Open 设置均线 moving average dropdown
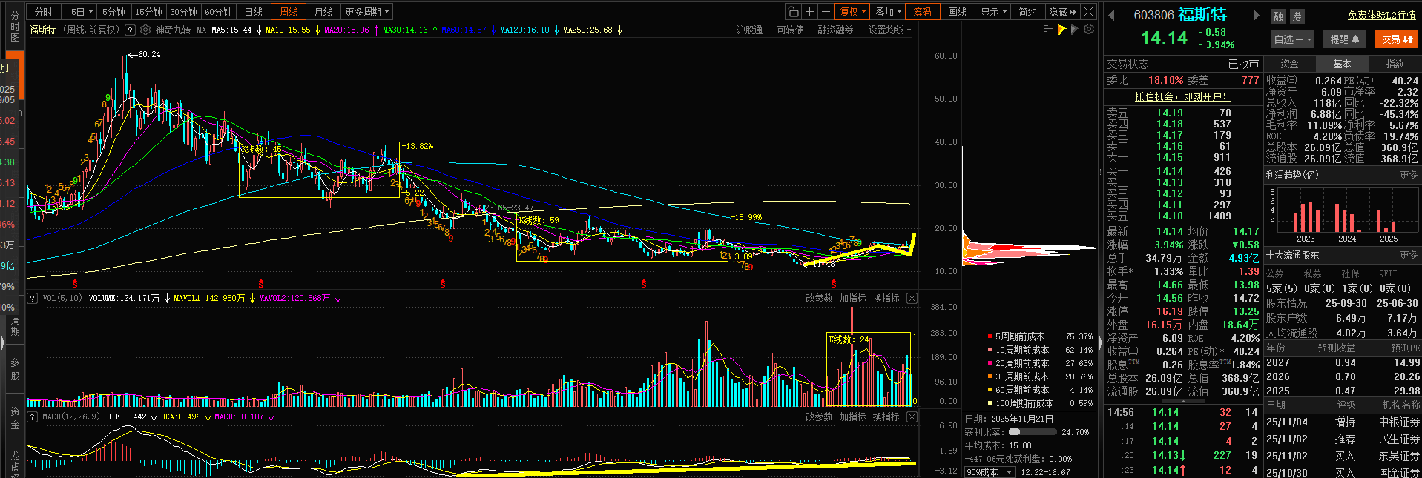 889,30
